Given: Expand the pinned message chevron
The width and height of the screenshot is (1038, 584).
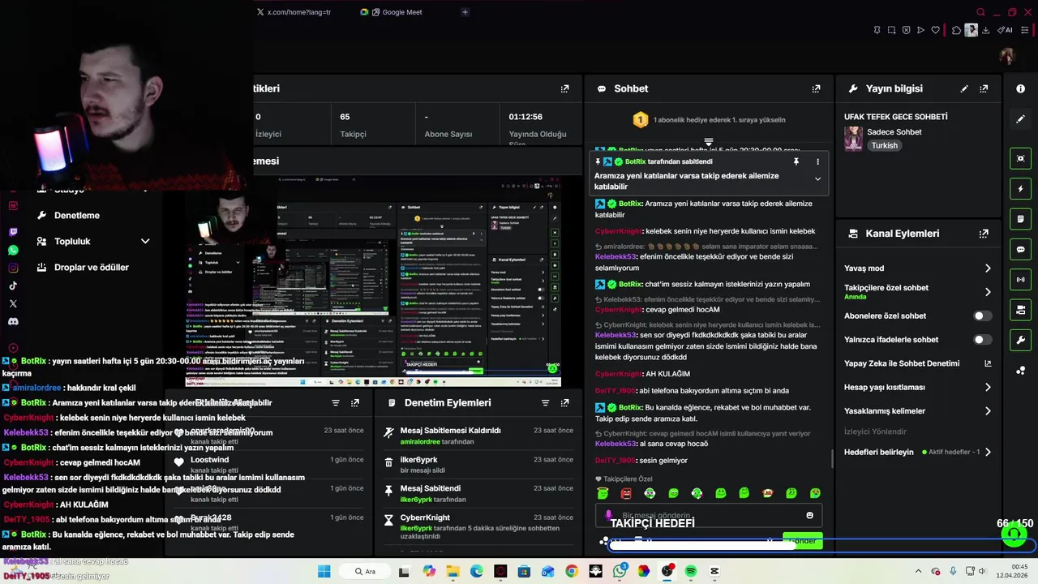Looking at the screenshot, I should [x=817, y=178].
